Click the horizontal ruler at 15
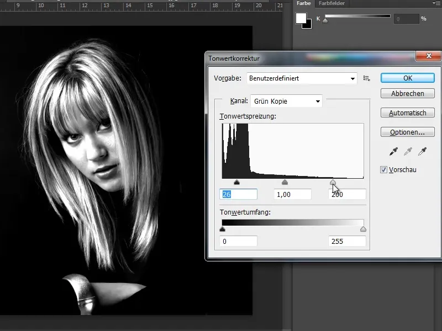The height and width of the screenshot is (331, 442). point(150,6)
